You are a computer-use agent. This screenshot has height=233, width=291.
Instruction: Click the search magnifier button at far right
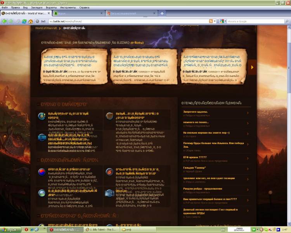pyautogui.click(x=287, y=21)
